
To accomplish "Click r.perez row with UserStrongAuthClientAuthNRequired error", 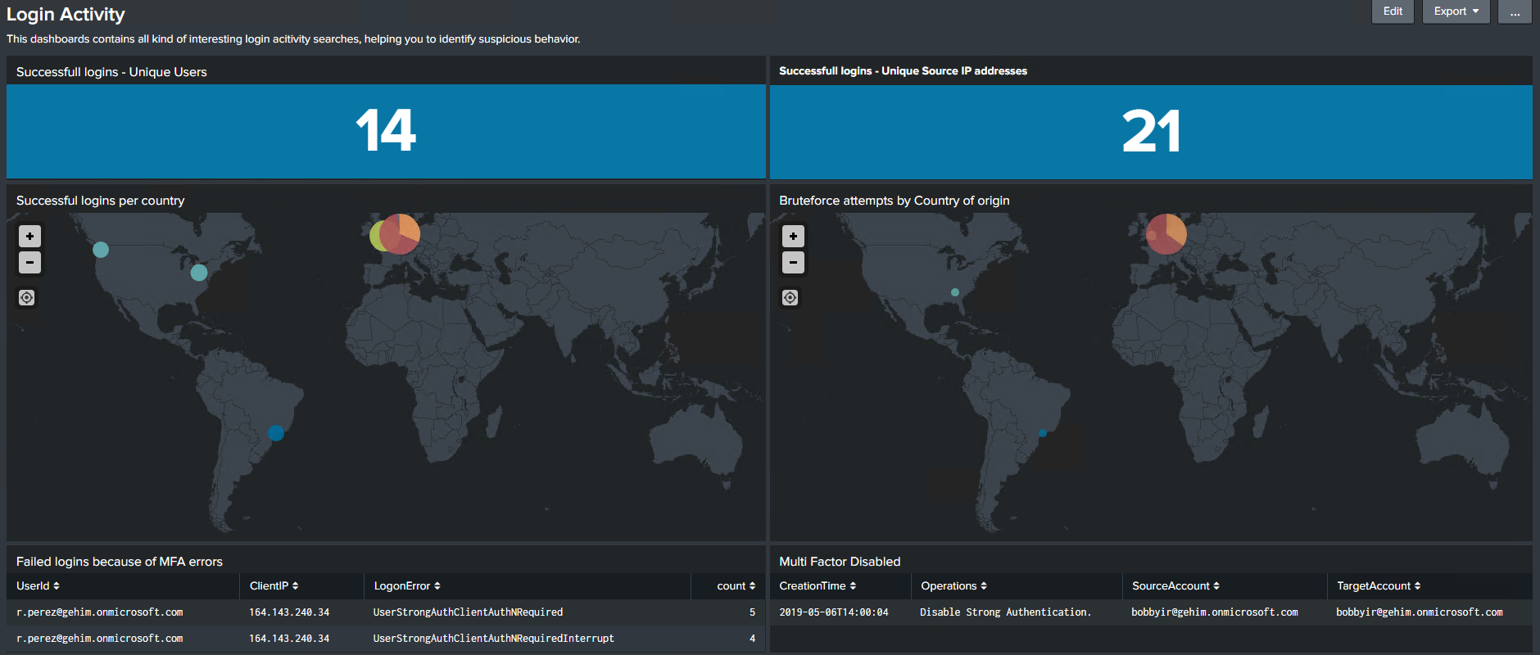I will click(x=386, y=612).
